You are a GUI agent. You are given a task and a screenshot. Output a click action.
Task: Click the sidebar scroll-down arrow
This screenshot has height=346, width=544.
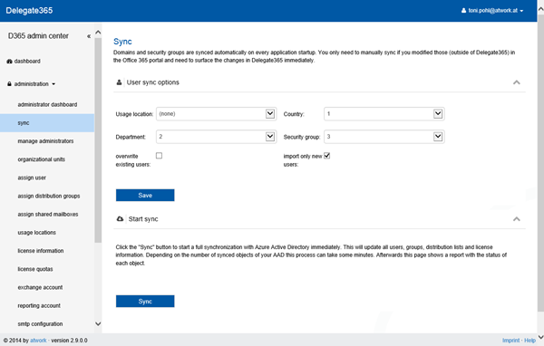pos(98,324)
